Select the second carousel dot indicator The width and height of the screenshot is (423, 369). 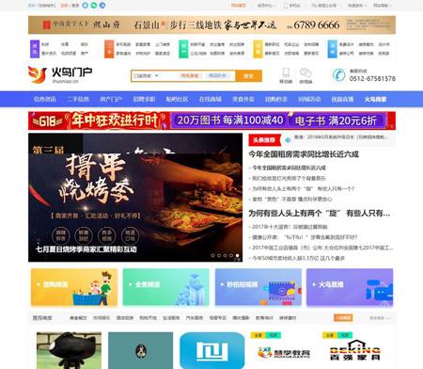pyautogui.click(x=219, y=256)
